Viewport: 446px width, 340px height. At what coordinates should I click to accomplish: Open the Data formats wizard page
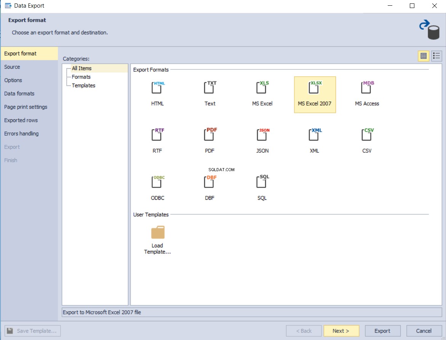pos(29,94)
